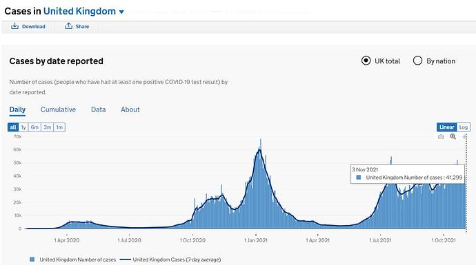The height and width of the screenshot is (265, 476).
Task: Set time range to 1y
Action: (x=23, y=127)
